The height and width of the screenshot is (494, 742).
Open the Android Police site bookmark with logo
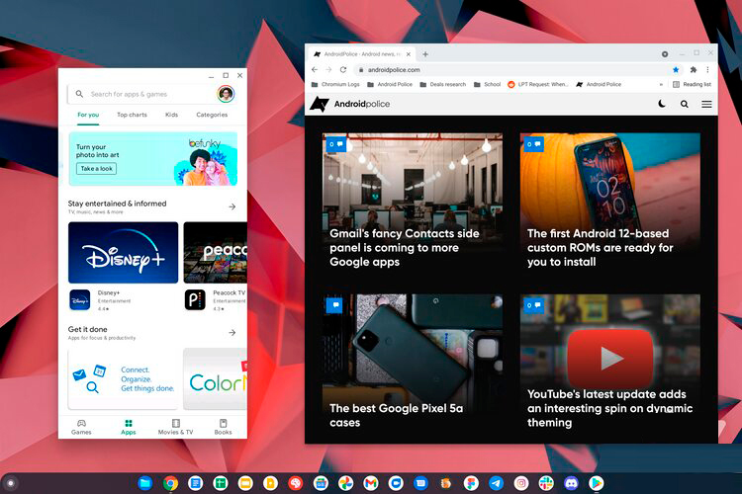point(599,84)
